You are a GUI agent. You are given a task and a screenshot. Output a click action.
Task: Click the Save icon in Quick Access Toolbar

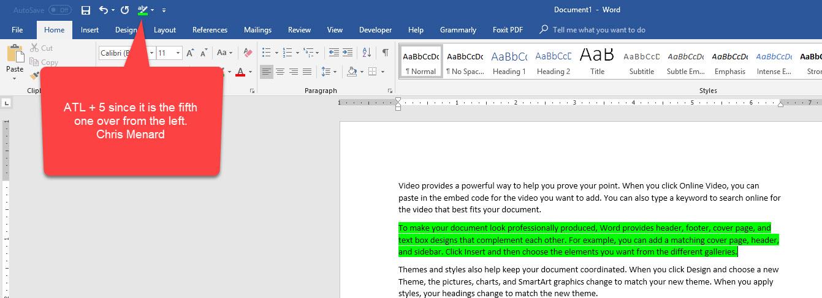86,10
